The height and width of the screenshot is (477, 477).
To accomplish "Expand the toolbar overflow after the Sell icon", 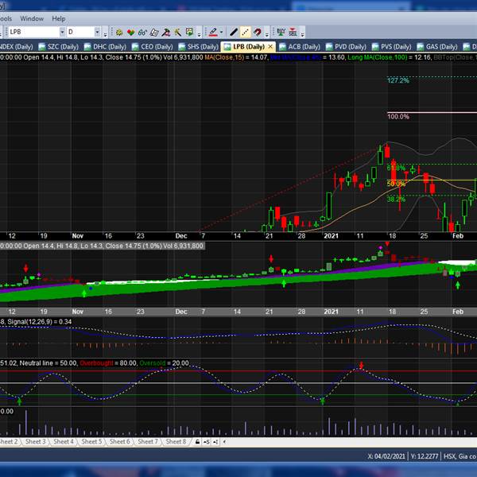I will point(302,34).
